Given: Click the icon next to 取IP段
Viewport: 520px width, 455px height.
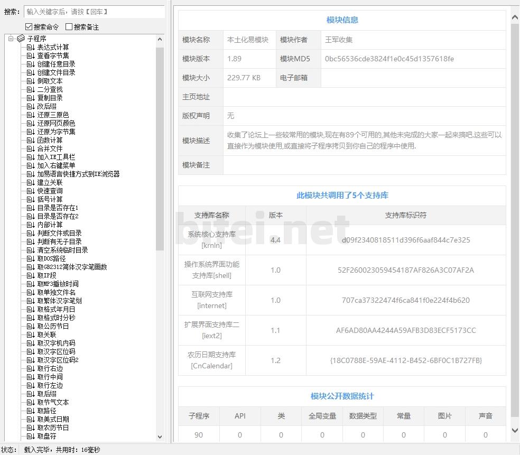Looking at the screenshot, I should pyautogui.click(x=31, y=275).
